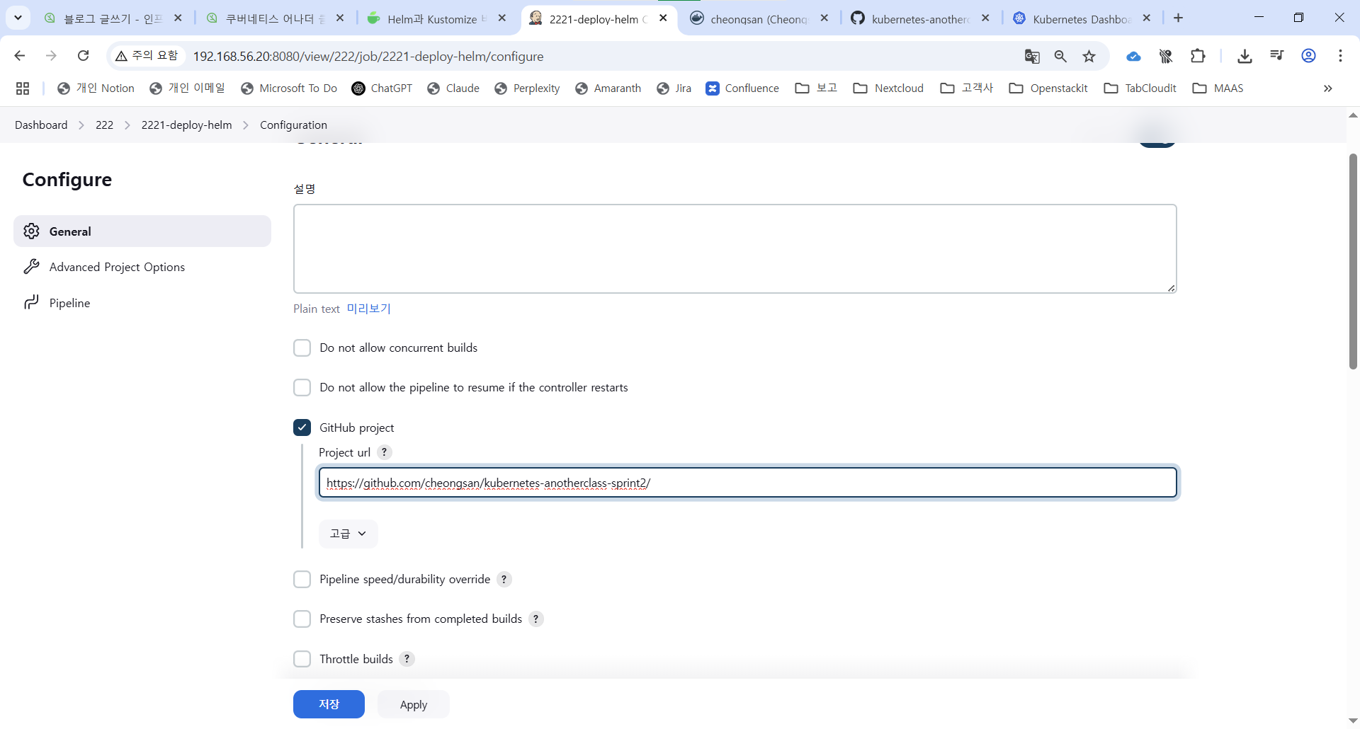This screenshot has width=1360, height=729.
Task: Bookmark this page with the star icon
Action: (1089, 57)
